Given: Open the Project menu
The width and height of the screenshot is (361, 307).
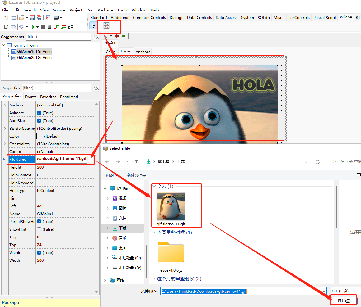Looking at the screenshot, I should [76, 10].
